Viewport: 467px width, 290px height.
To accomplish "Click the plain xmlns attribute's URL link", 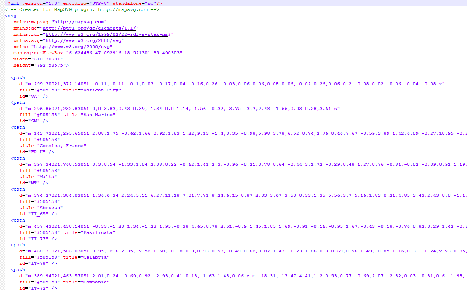I will [72, 47].
